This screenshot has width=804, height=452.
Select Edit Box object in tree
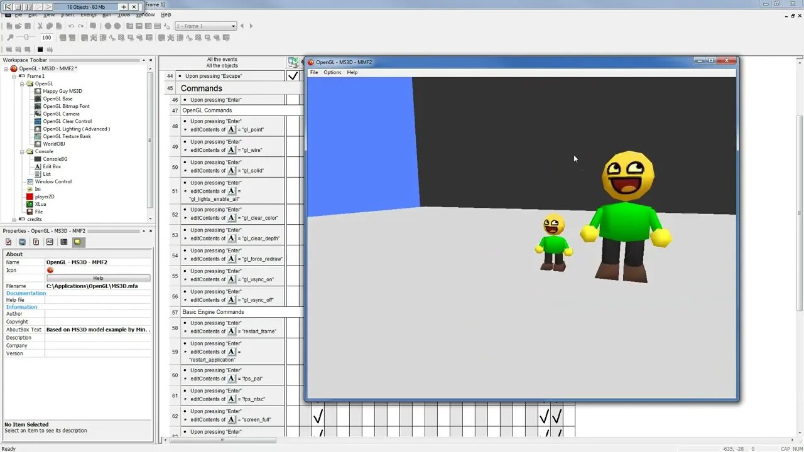coord(52,166)
